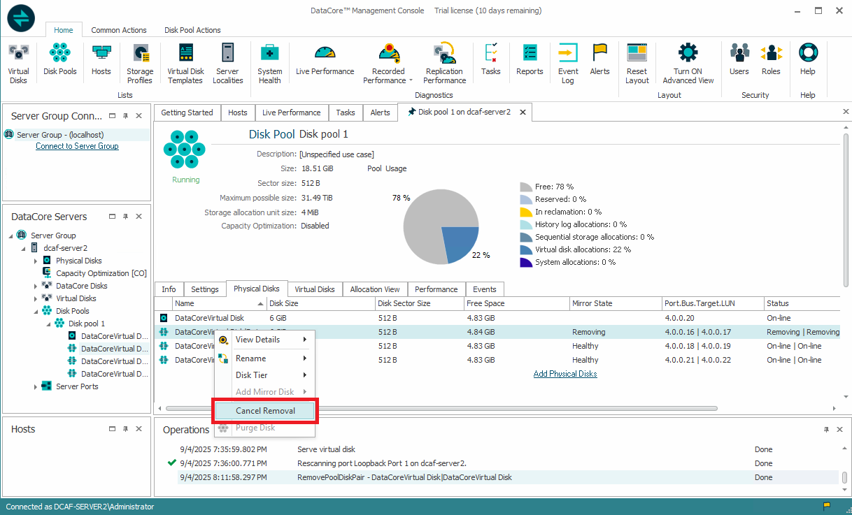852x515 pixels.
Task: Collapse the Disk Pools tree node
Action: (36, 311)
